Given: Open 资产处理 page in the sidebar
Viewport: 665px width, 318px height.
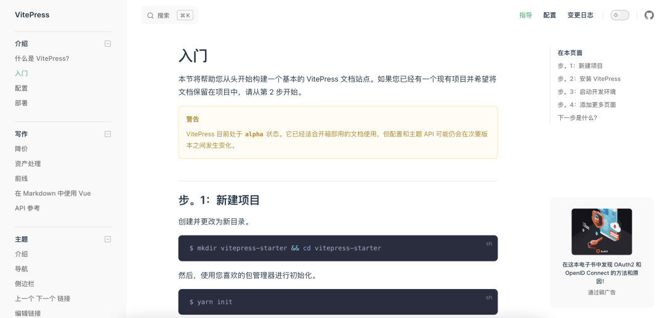Looking at the screenshot, I should (28, 164).
